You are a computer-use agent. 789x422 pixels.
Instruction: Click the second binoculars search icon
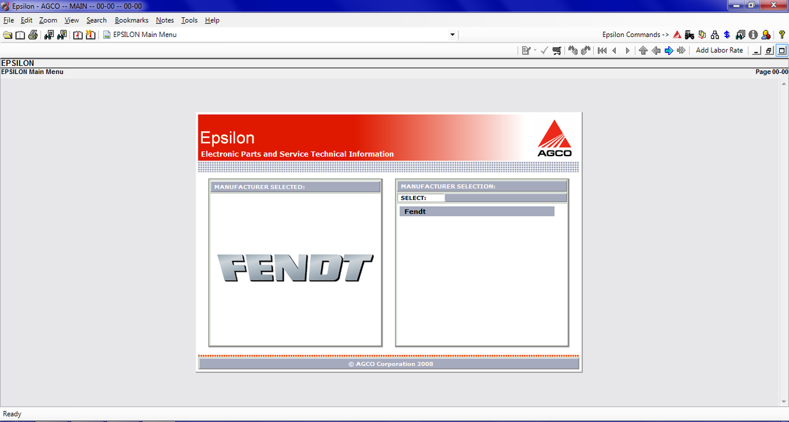click(62, 35)
